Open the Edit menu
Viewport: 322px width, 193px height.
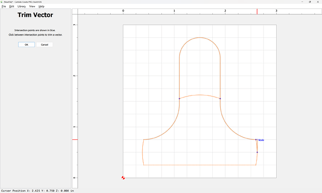(x=12, y=7)
